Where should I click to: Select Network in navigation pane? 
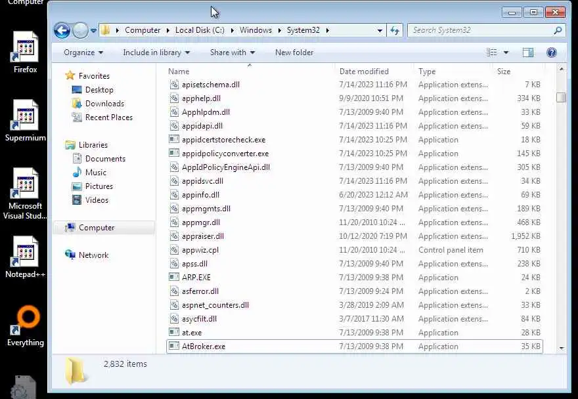click(93, 255)
